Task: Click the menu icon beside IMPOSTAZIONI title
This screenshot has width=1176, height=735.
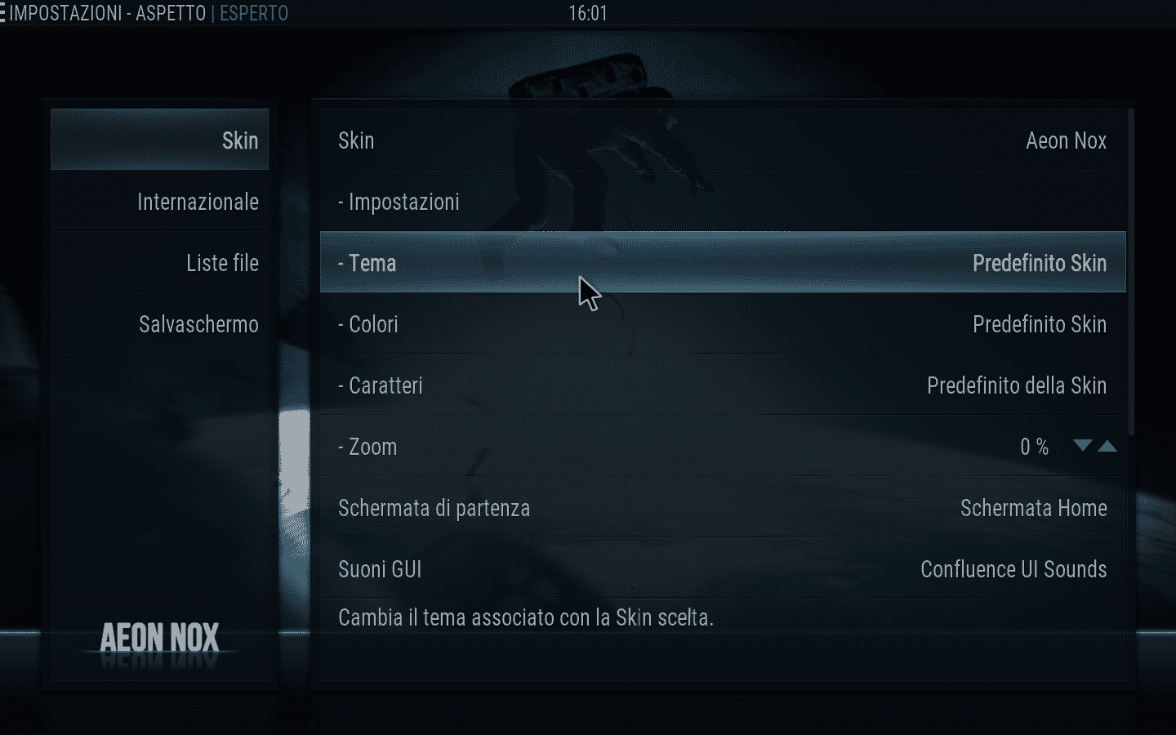Action: coord(2,13)
